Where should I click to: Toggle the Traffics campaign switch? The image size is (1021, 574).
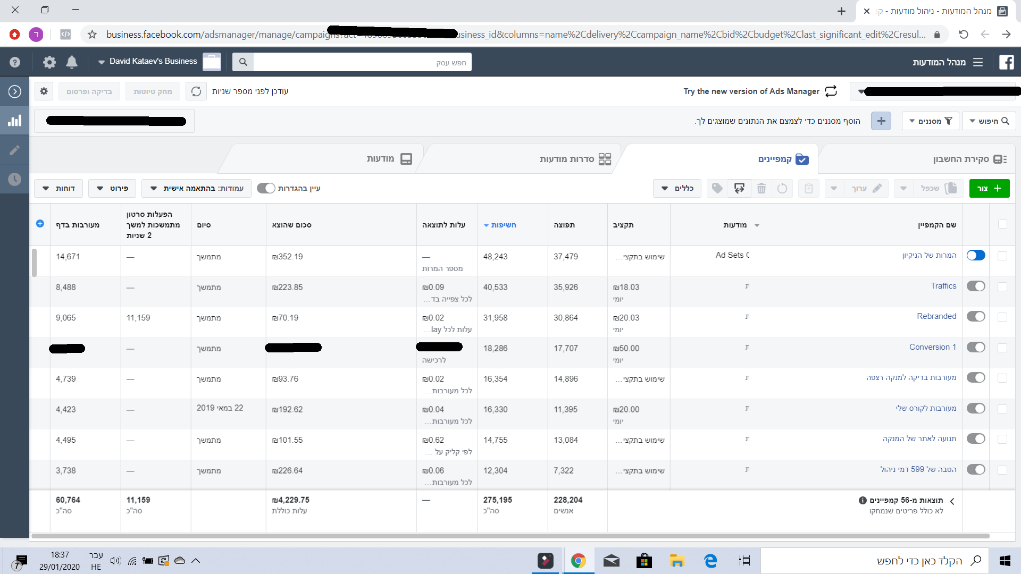(x=976, y=286)
